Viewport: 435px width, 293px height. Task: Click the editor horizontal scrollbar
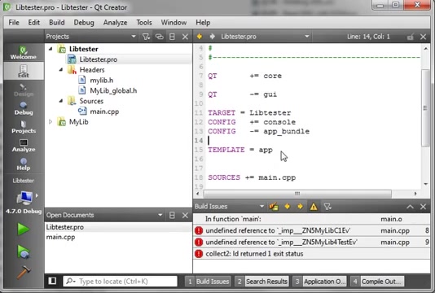point(297,194)
